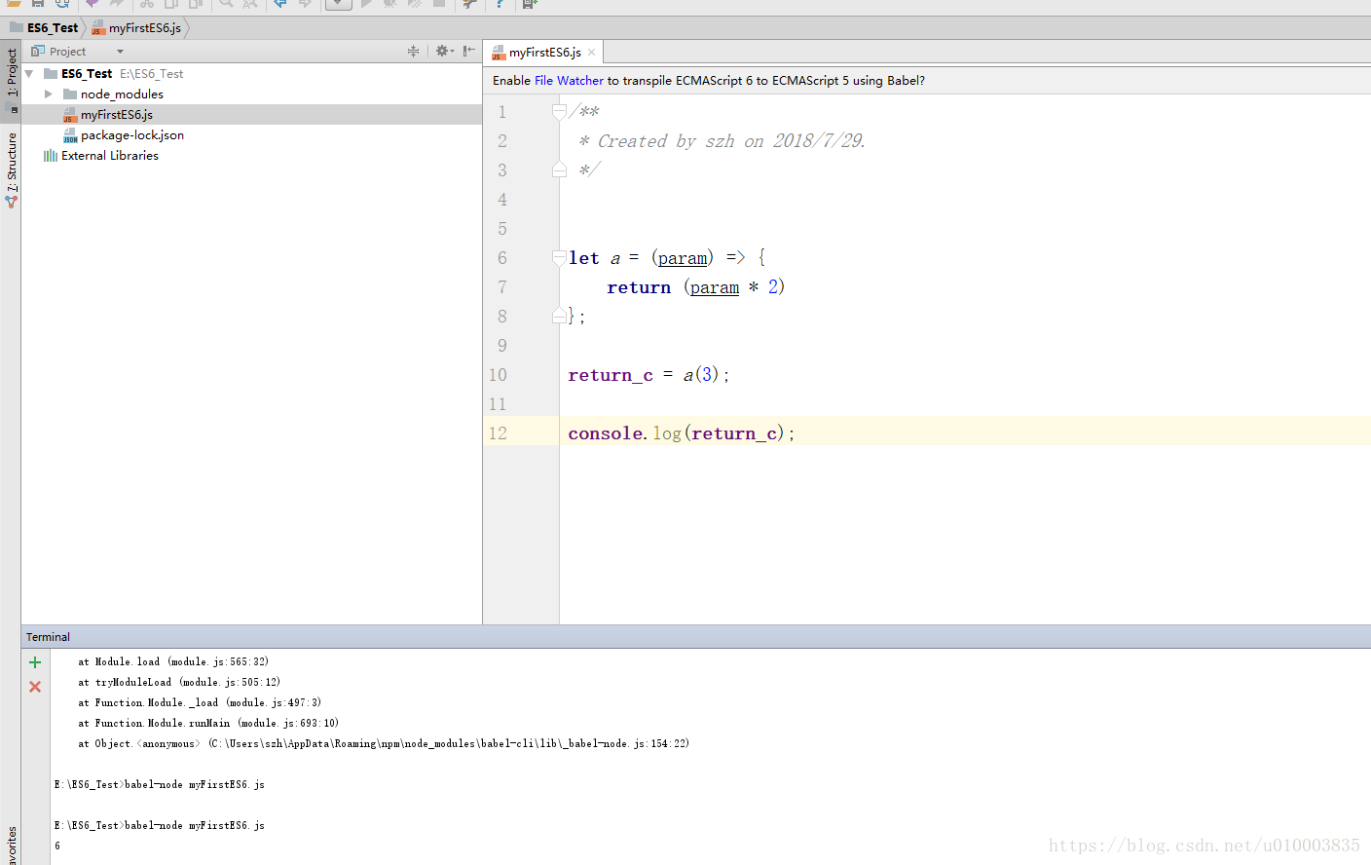Click the collapse all icon in Project panel
This screenshot has height=865, width=1371.
click(x=413, y=51)
